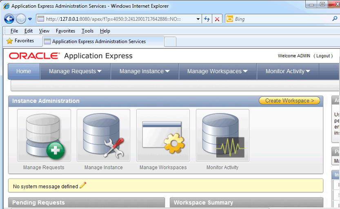The height and width of the screenshot is (209, 340).
Task: Select the Home navigation tab
Action: (24, 71)
